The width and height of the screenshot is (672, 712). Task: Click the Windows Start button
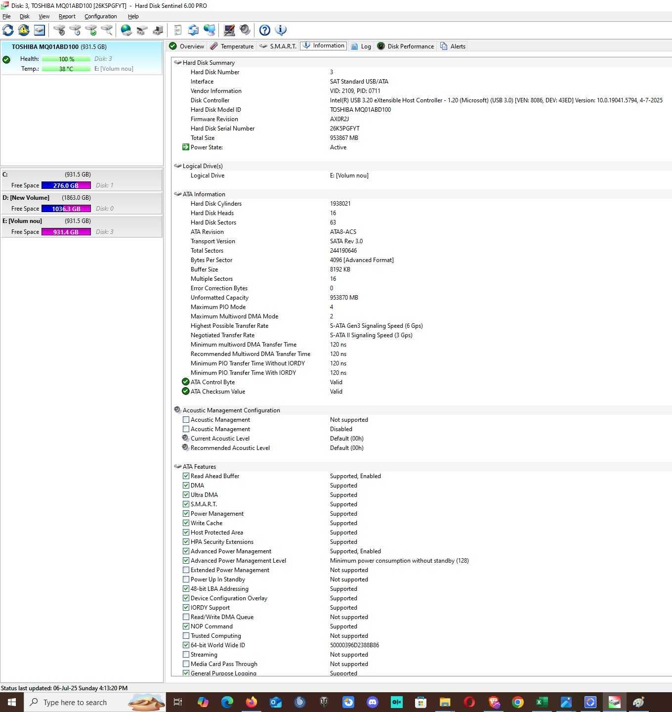tap(12, 702)
